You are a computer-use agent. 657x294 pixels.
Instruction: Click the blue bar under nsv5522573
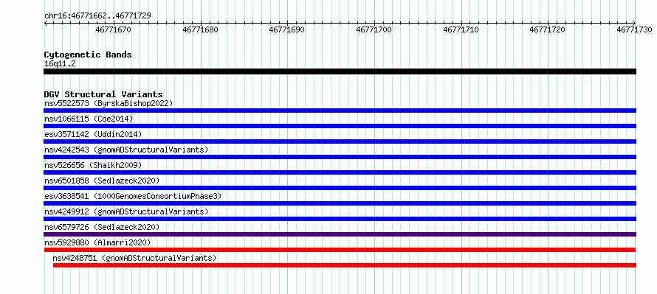[340, 111]
